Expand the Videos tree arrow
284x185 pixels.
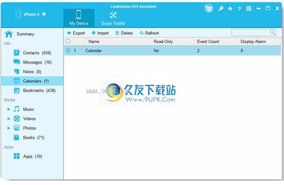tap(9, 119)
